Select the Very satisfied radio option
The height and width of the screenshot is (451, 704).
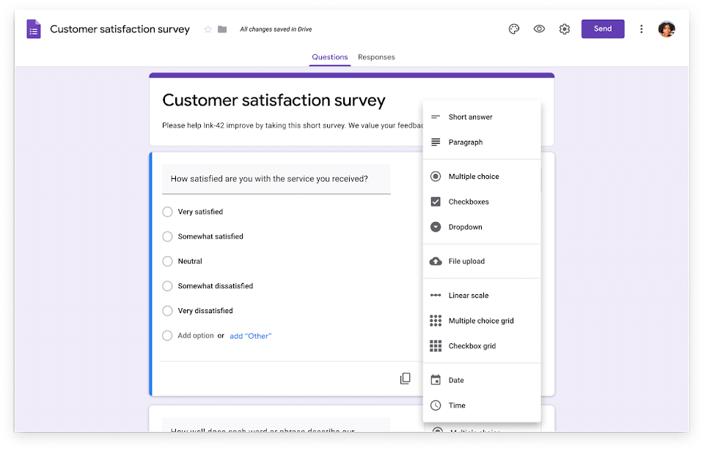point(167,211)
